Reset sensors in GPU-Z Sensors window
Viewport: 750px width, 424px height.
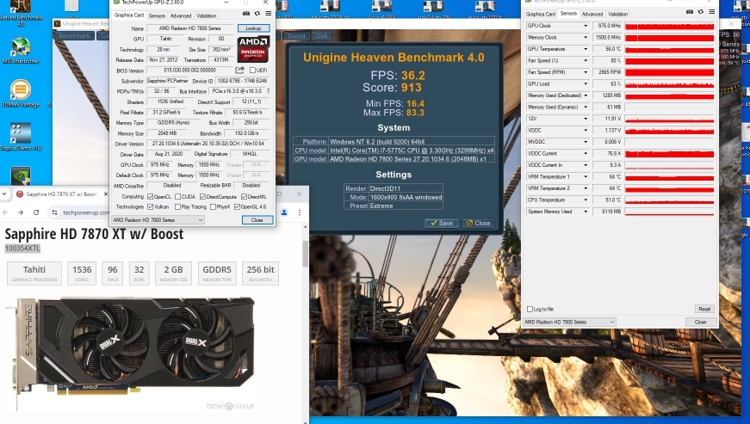(704, 309)
